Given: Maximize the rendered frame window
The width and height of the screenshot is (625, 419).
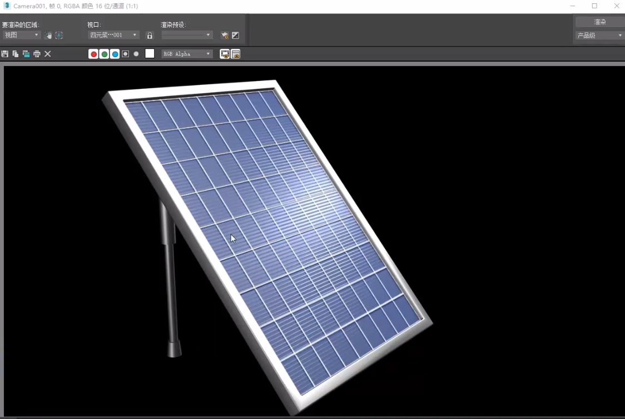Looking at the screenshot, I should 594,6.
